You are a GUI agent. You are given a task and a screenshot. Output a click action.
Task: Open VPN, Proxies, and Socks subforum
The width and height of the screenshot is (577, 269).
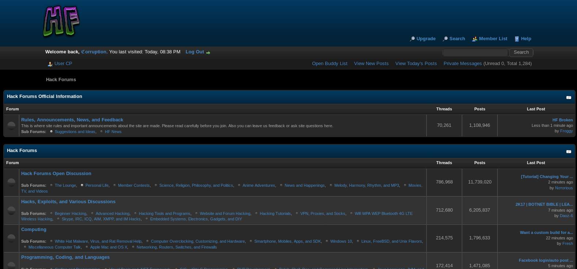coord(323,213)
